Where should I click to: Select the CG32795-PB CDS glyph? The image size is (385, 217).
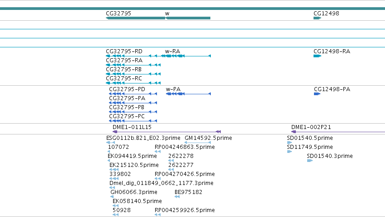(133, 112)
